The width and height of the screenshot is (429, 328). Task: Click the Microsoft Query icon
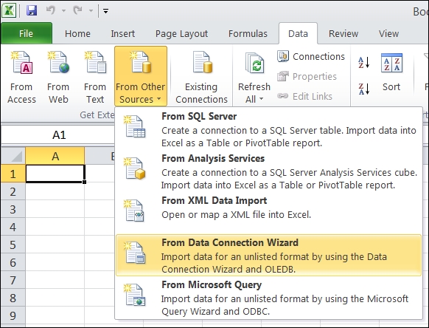[134, 295]
